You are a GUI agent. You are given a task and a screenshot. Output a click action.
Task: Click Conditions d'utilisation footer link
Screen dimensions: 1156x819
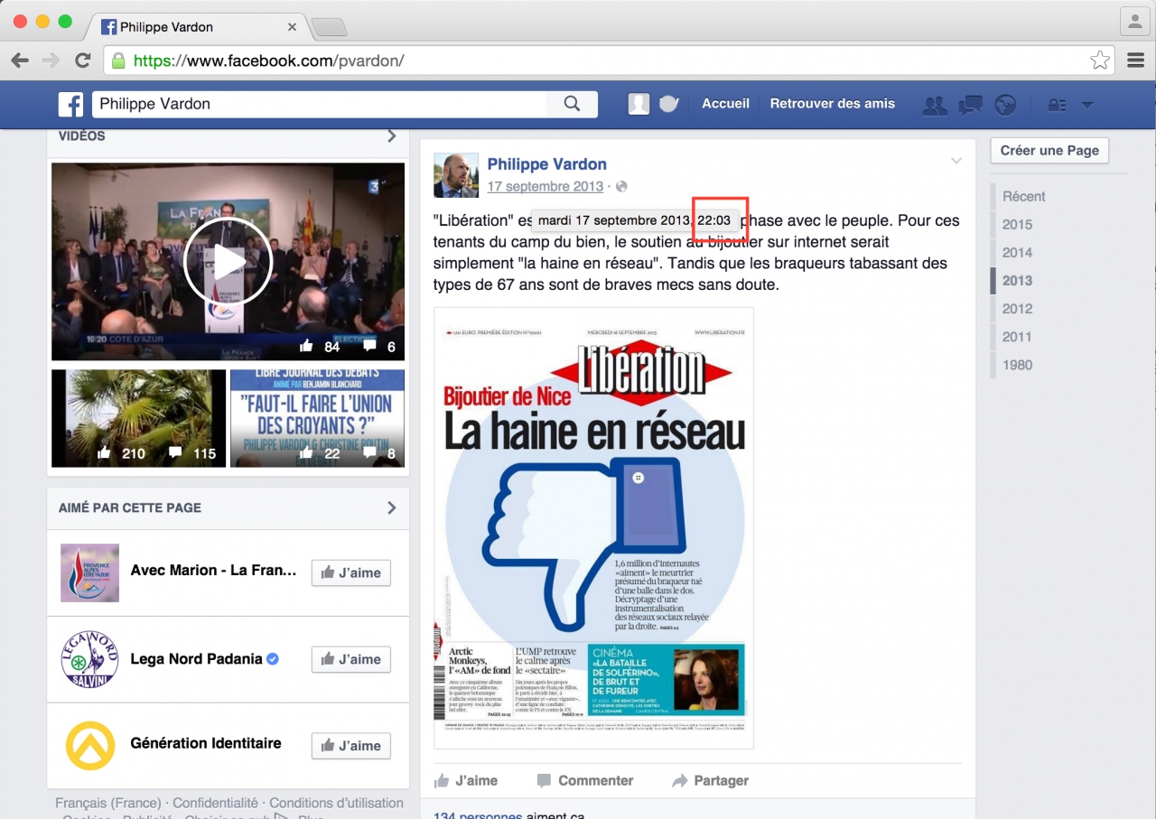point(336,803)
